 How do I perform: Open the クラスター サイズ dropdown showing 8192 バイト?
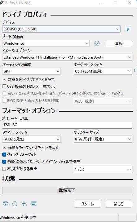(103, 139)
